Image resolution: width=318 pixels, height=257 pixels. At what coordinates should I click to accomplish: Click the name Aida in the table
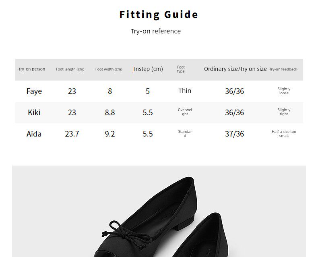pyautogui.click(x=34, y=134)
